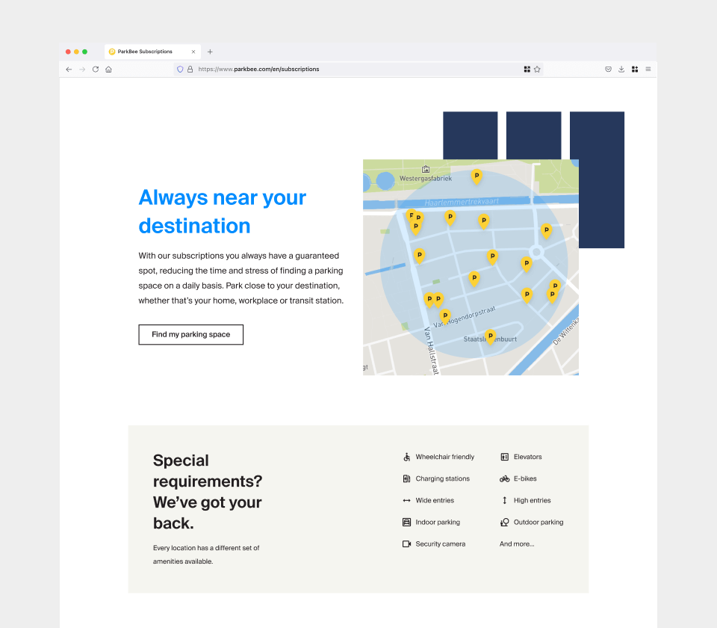Open the downloads panel icon

(621, 69)
